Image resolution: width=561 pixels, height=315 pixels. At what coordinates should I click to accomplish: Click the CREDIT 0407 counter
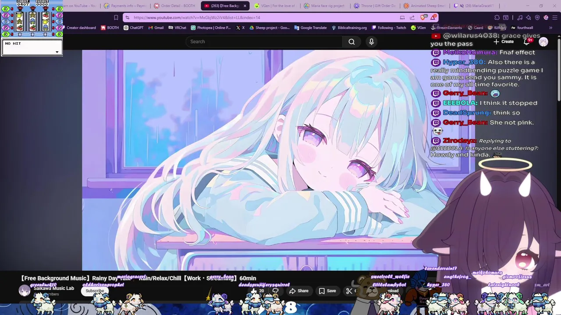point(23,3)
